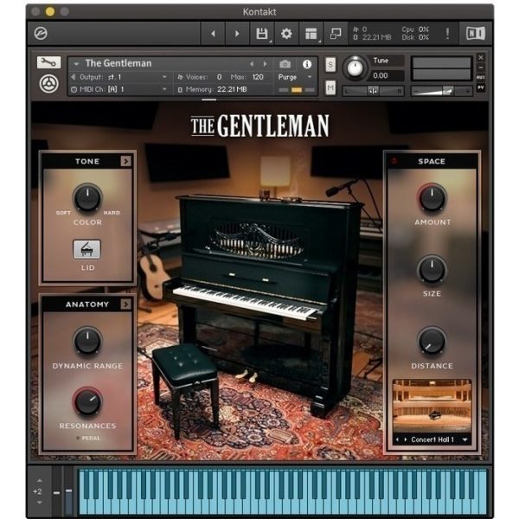Remove the instrument with the X button
The height and width of the screenshot is (519, 519).
tap(481, 58)
